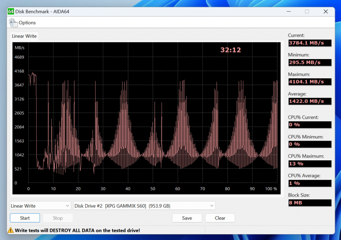Click the Options menu icon
341x240 pixels.
coord(13,23)
